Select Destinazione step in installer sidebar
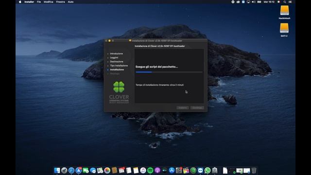Screen dimensions: 311x175 coord(117,62)
